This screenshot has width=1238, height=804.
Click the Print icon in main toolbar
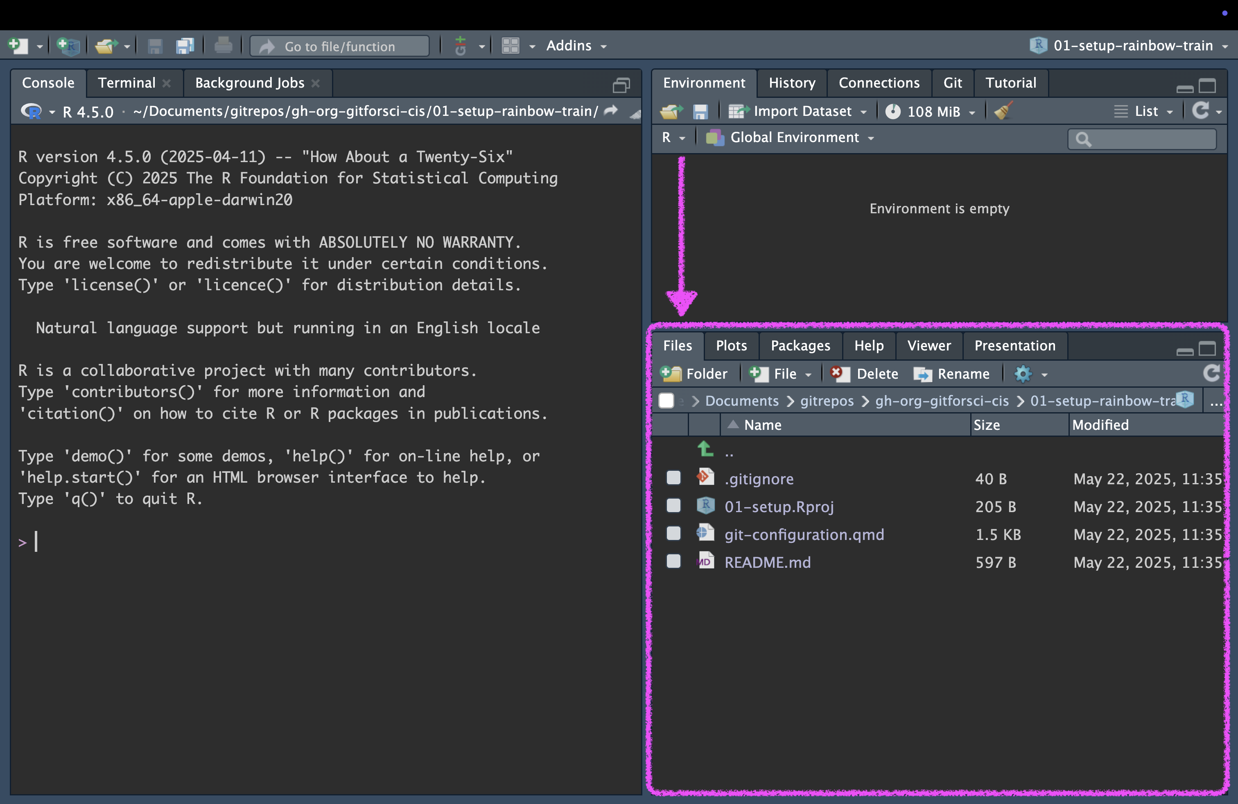coord(223,46)
